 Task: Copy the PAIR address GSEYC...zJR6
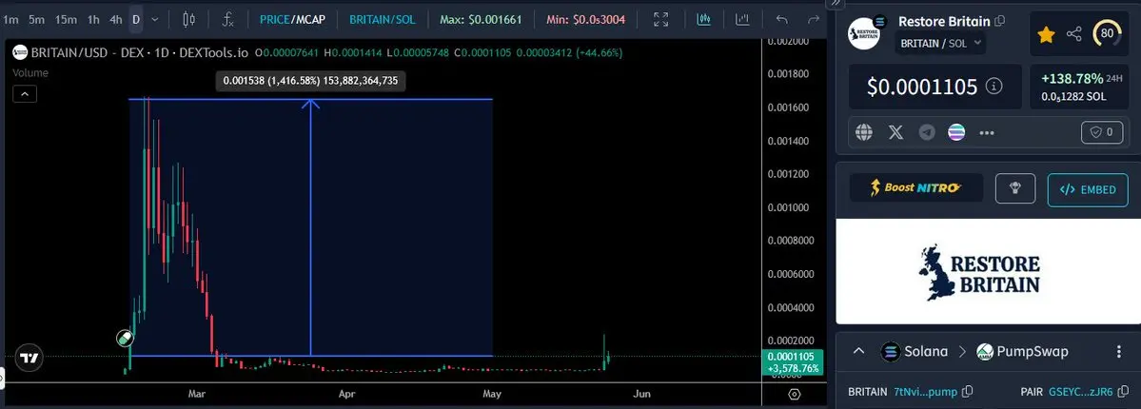[x=1122, y=392]
